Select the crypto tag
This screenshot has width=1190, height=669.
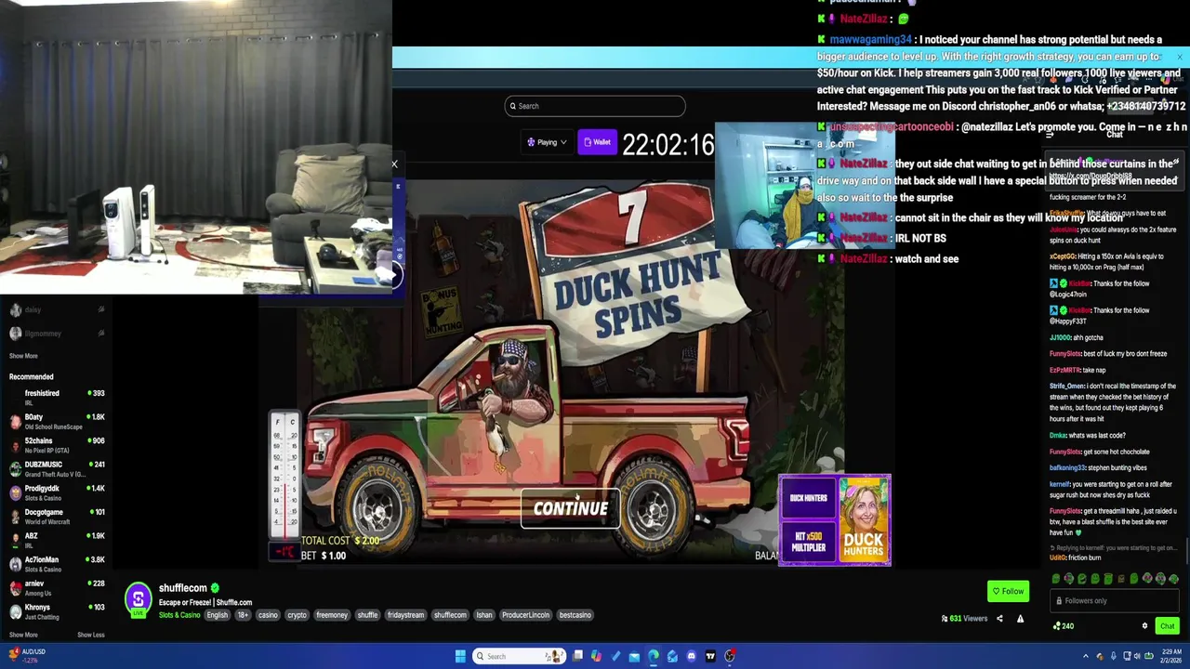click(x=297, y=615)
